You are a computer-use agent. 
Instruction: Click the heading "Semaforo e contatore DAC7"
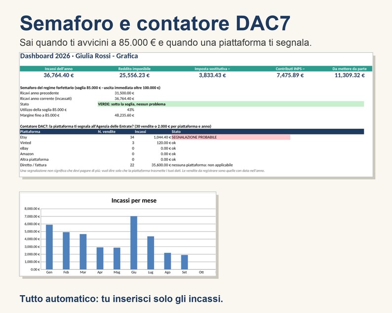[155, 23]
